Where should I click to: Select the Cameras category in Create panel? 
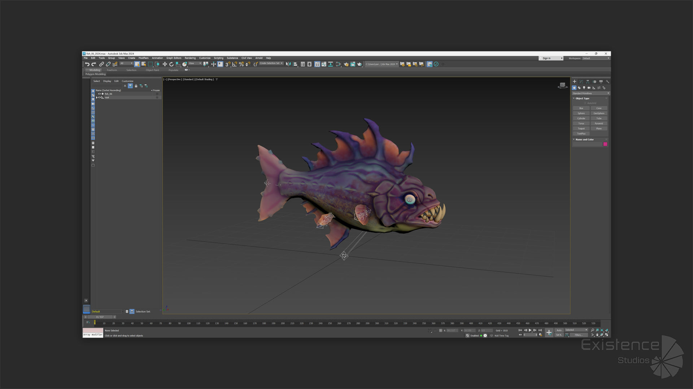tap(589, 88)
